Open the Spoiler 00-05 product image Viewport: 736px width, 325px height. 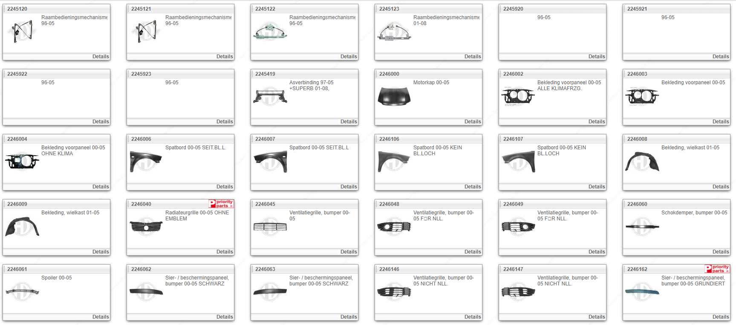[22, 292]
